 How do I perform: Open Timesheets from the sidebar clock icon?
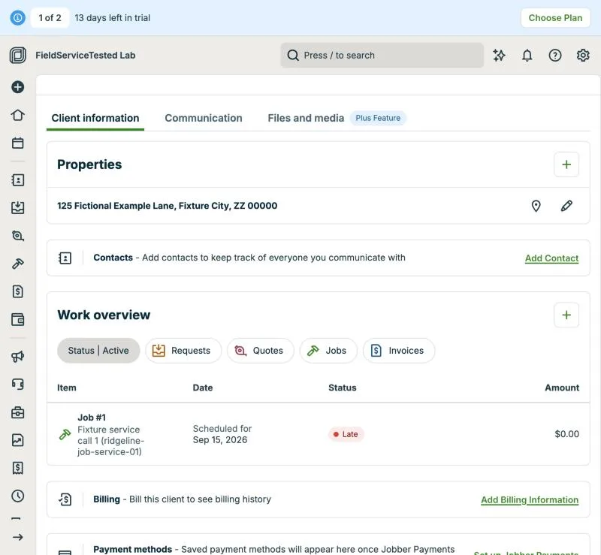(17, 496)
